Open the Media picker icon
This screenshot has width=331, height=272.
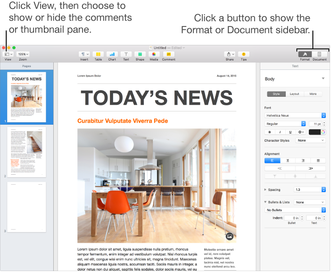[154, 54]
